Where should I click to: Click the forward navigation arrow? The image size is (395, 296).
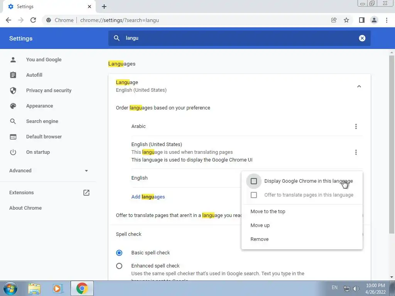[x=21, y=20]
